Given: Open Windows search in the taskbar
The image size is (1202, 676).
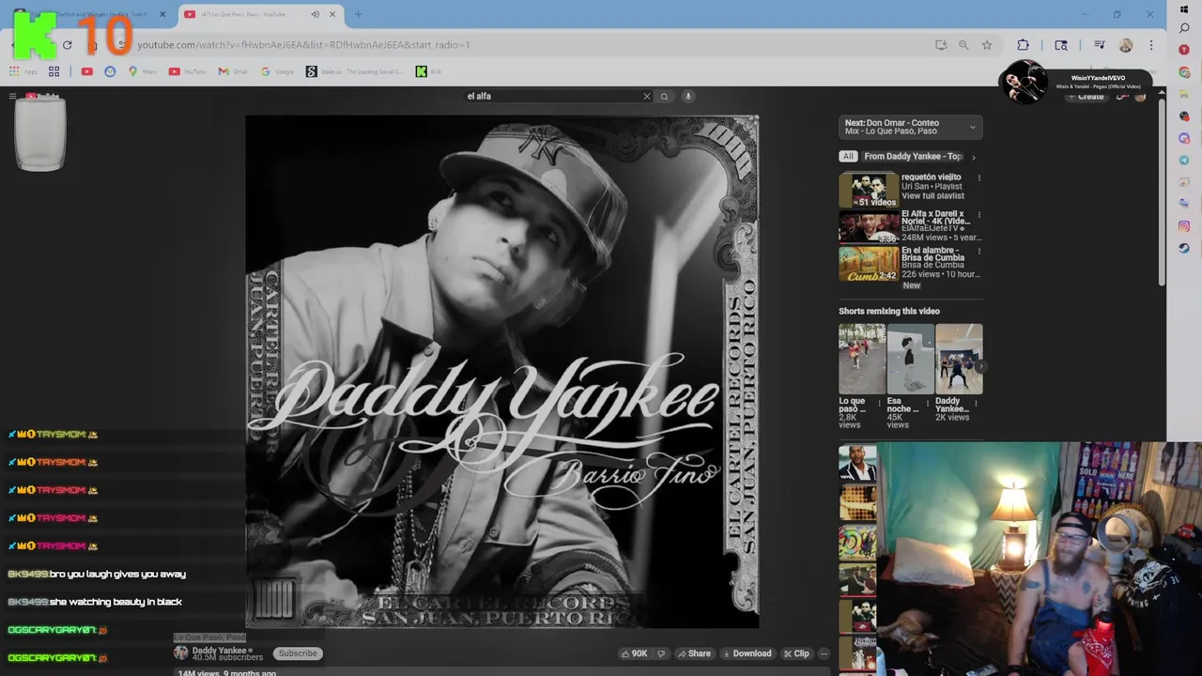Looking at the screenshot, I should (x=1184, y=29).
